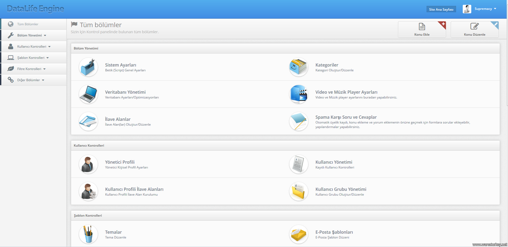Click the pencil icon in Konu Düzenle
Viewport: 508px width, 247px height.
point(475,26)
